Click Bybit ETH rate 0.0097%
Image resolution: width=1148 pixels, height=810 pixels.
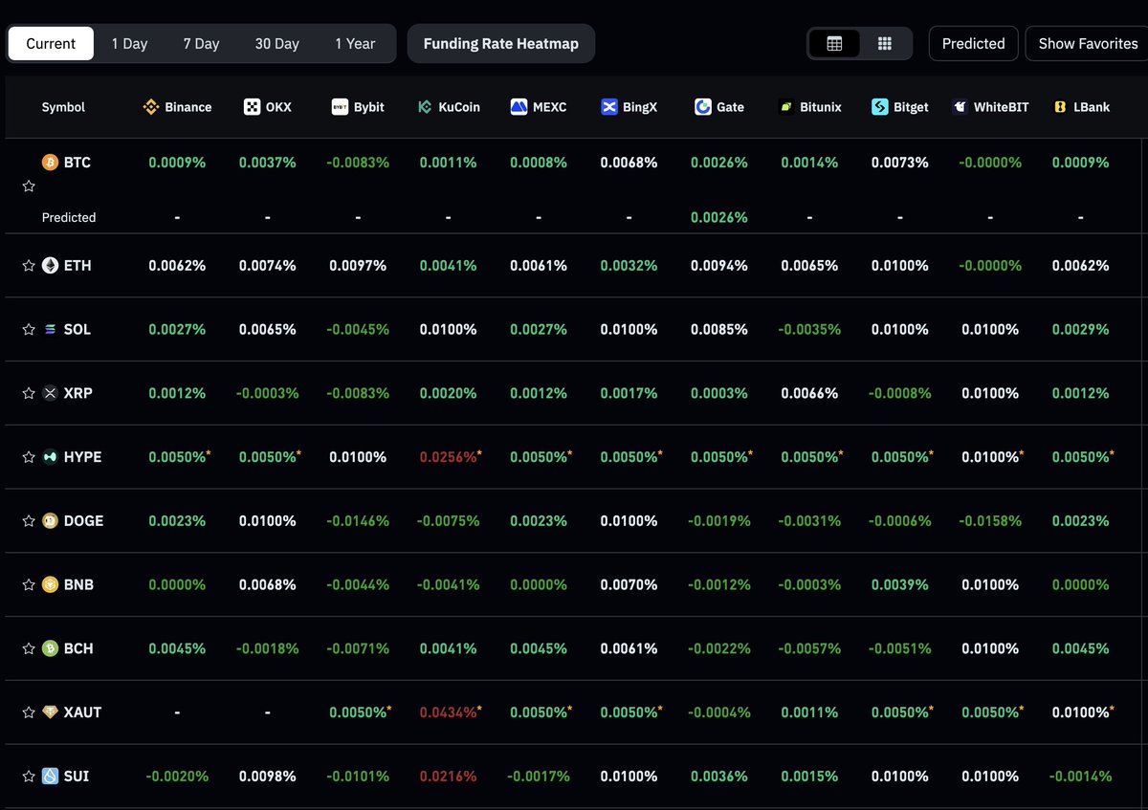point(358,265)
